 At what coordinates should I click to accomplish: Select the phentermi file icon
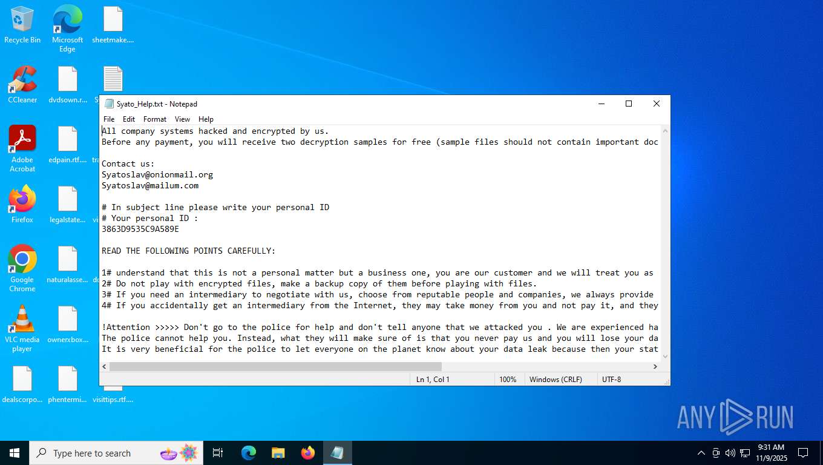[x=68, y=384]
